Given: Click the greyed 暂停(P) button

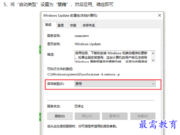Looking at the screenshot, I should [x=115, y=116].
